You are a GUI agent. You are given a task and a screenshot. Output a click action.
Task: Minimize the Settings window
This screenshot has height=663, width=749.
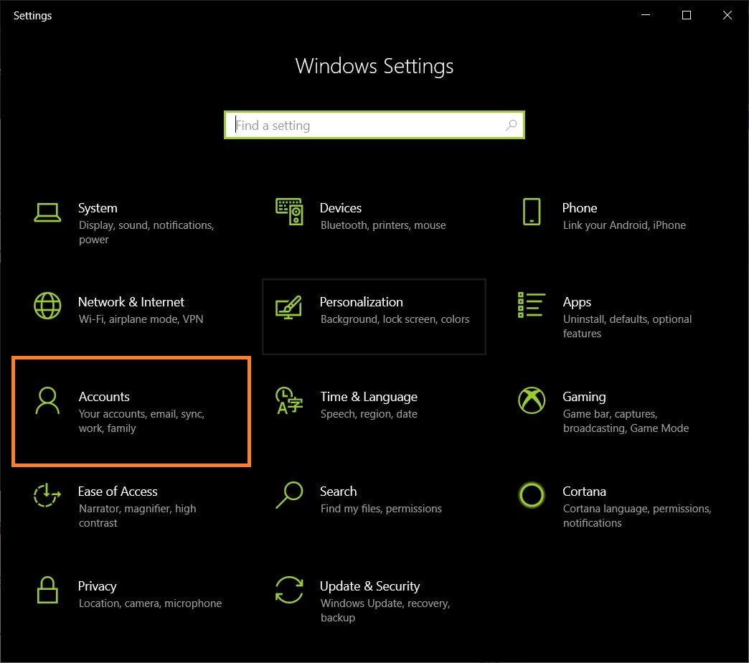click(x=646, y=15)
